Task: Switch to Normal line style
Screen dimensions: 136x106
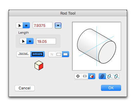Action: point(24,54)
